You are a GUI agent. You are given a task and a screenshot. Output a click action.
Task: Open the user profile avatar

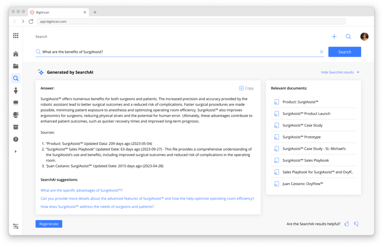coord(364,37)
